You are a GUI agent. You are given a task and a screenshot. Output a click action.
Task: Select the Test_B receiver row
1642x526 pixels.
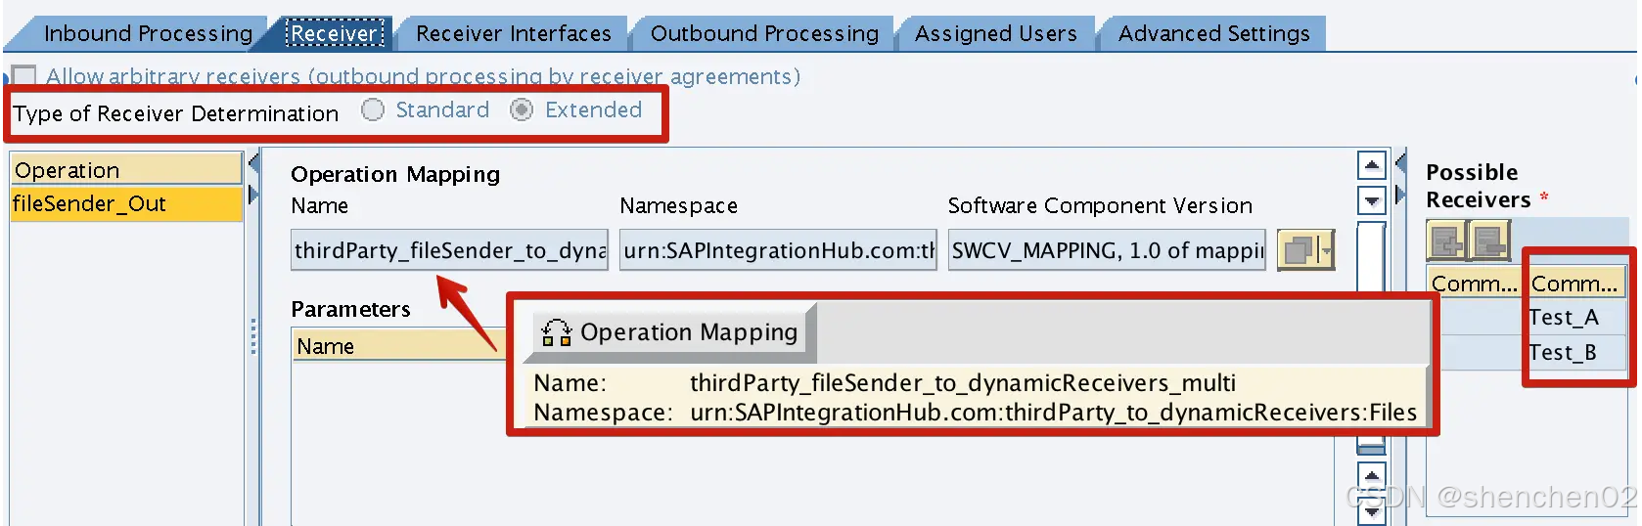pyautogui.click(x=1575, y=352)
